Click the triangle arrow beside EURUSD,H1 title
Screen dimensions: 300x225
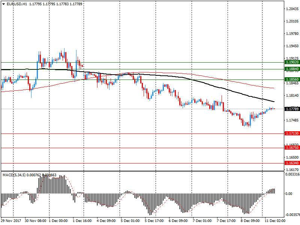click(3, 4)
